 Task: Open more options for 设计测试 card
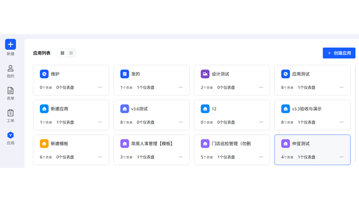coord(261,87)
